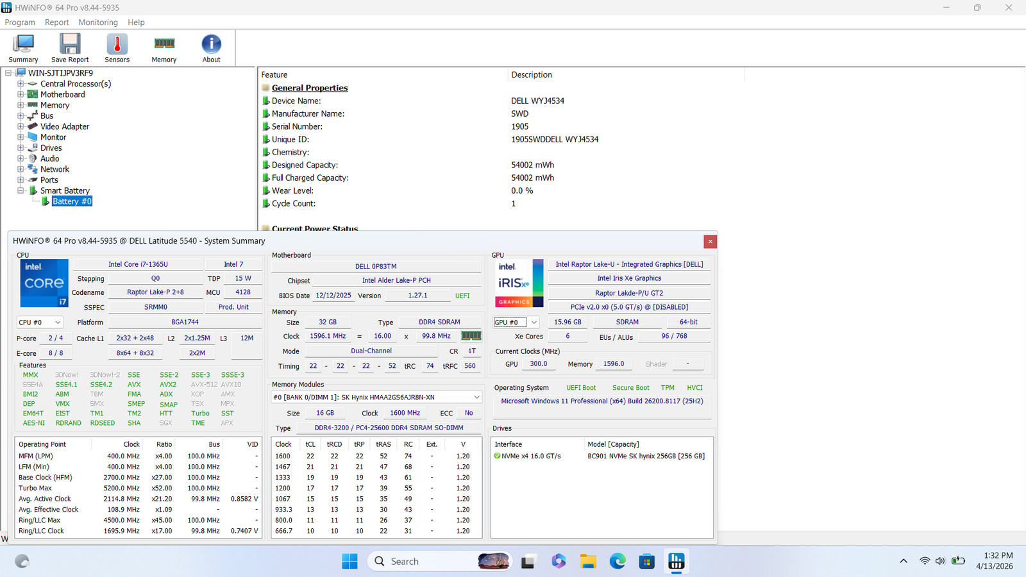This screenshot has height=577, width=1026.
Task: Collapse the Smart Battery tree node
Action: (x=21, y=190)
